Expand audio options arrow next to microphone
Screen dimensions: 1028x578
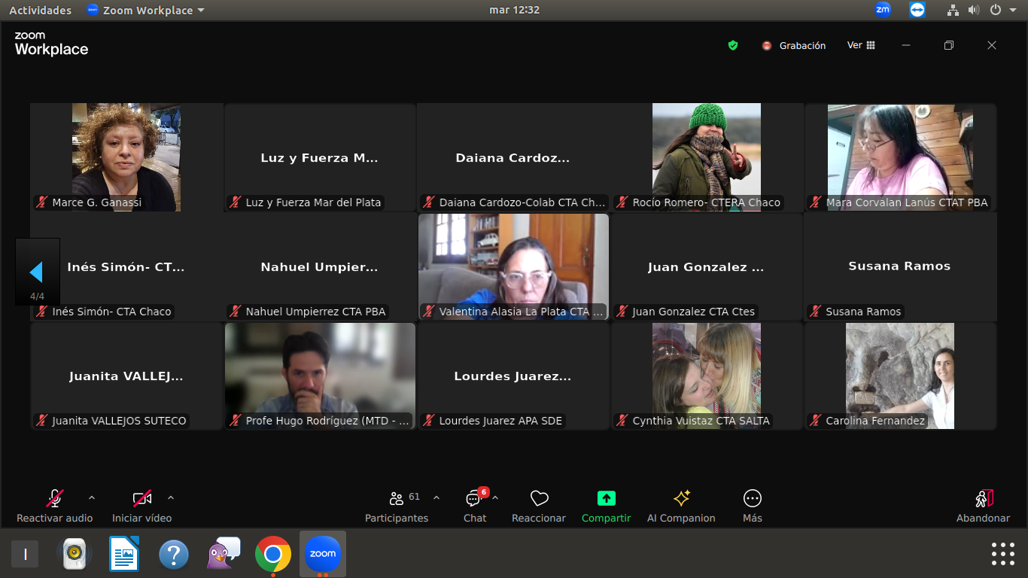(92, 497)
